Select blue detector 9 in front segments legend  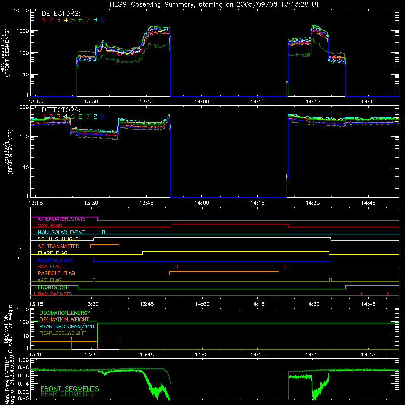click(103, 20)
